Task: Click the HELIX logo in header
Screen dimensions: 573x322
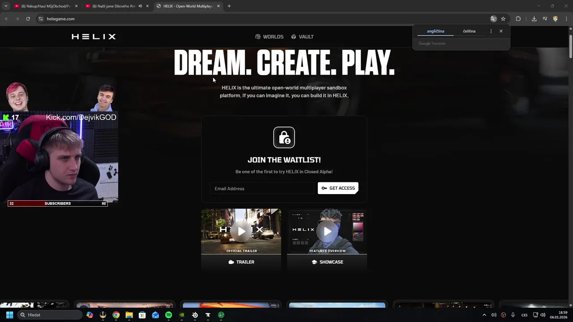Action: 94,37
